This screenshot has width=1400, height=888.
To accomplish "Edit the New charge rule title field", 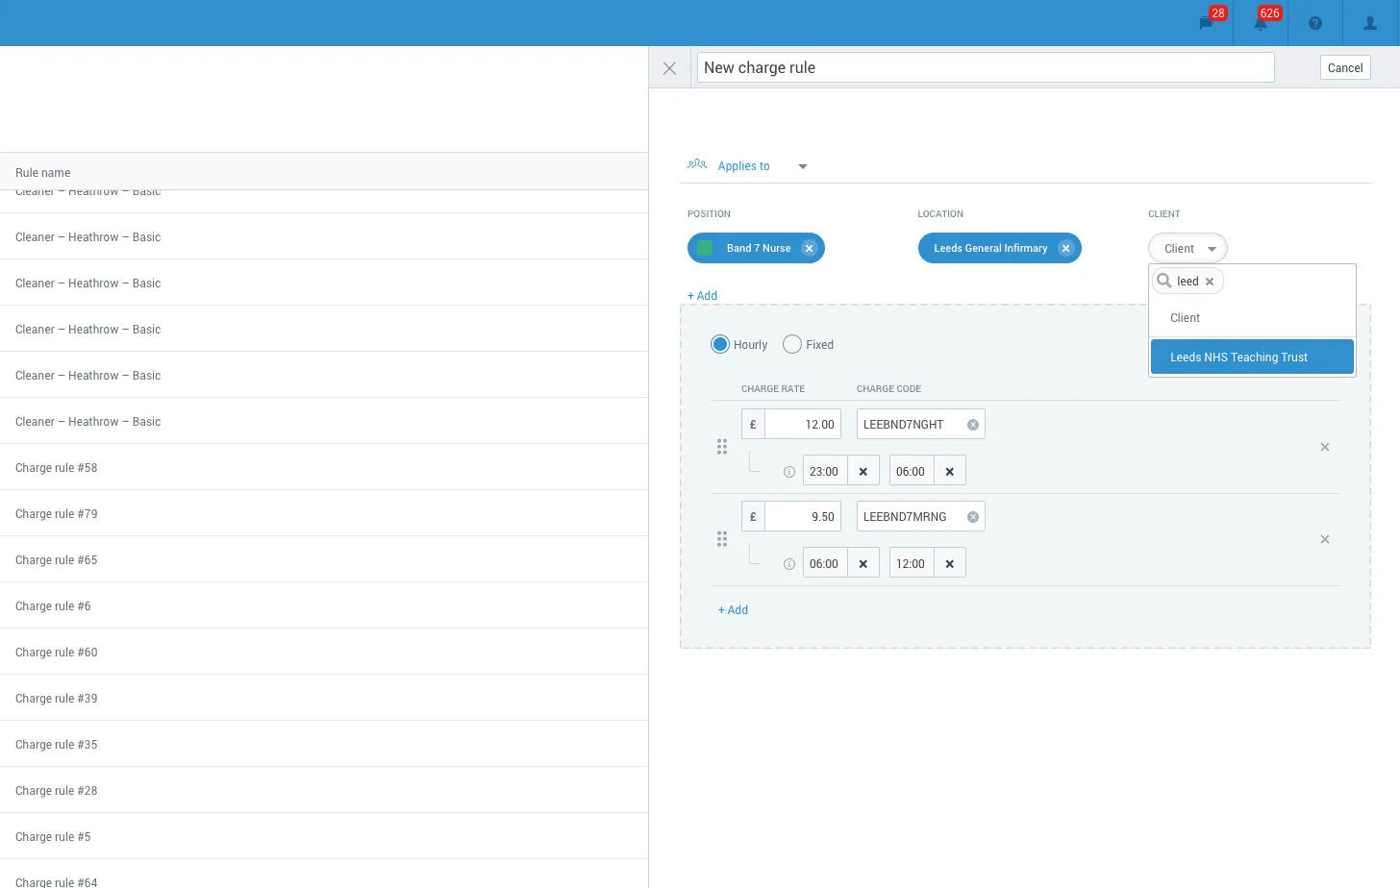I will click(985, 67).
